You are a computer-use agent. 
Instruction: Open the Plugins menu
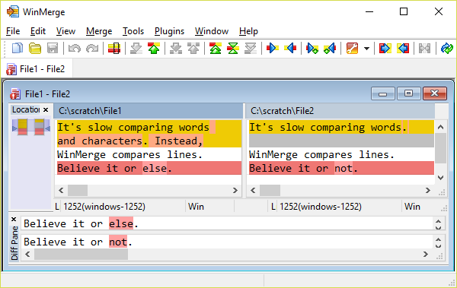169,31
